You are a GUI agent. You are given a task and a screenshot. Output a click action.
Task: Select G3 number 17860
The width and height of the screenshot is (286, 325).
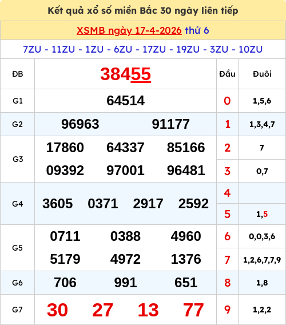65,148
